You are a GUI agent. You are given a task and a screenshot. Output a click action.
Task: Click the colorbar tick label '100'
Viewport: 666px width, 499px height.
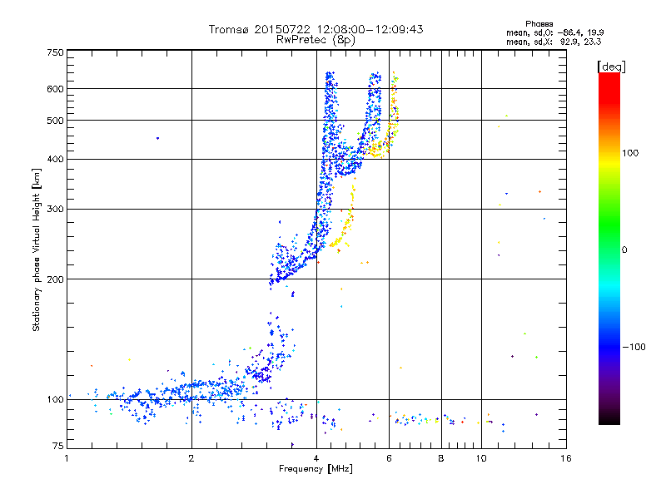630,153
